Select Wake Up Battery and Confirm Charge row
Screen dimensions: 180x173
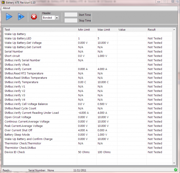pos(88,139)
